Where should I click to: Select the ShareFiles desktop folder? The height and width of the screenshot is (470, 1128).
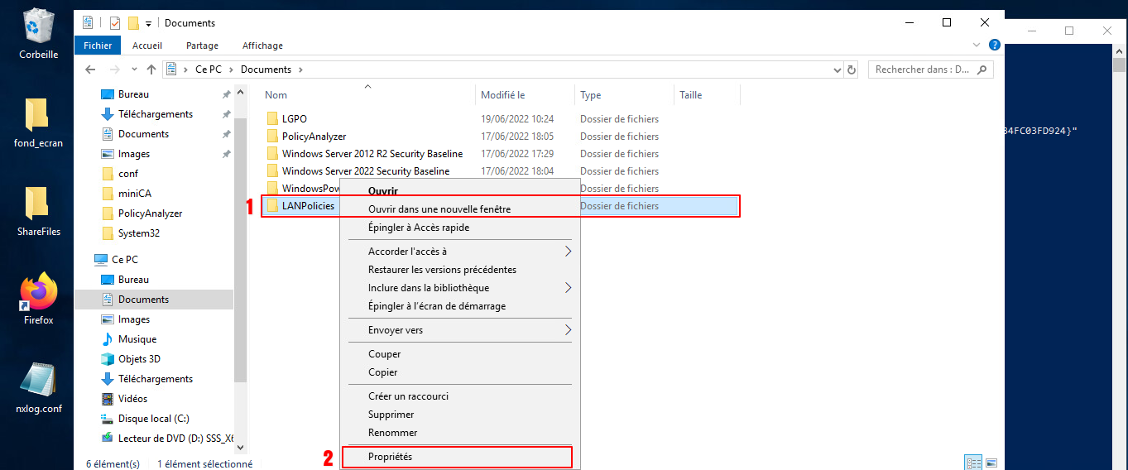[38, 207]
